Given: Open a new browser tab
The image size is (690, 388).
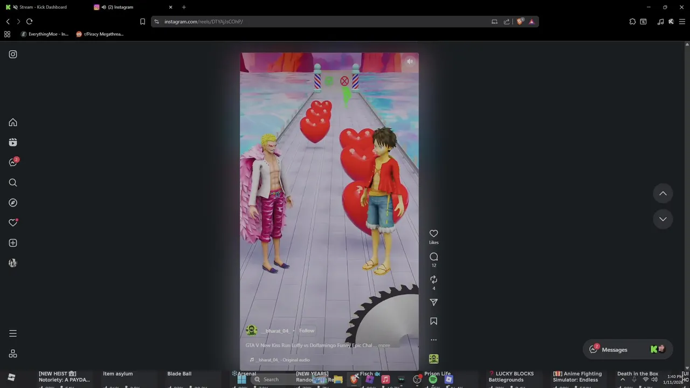Looking at the screenshot, I should 184,7.
